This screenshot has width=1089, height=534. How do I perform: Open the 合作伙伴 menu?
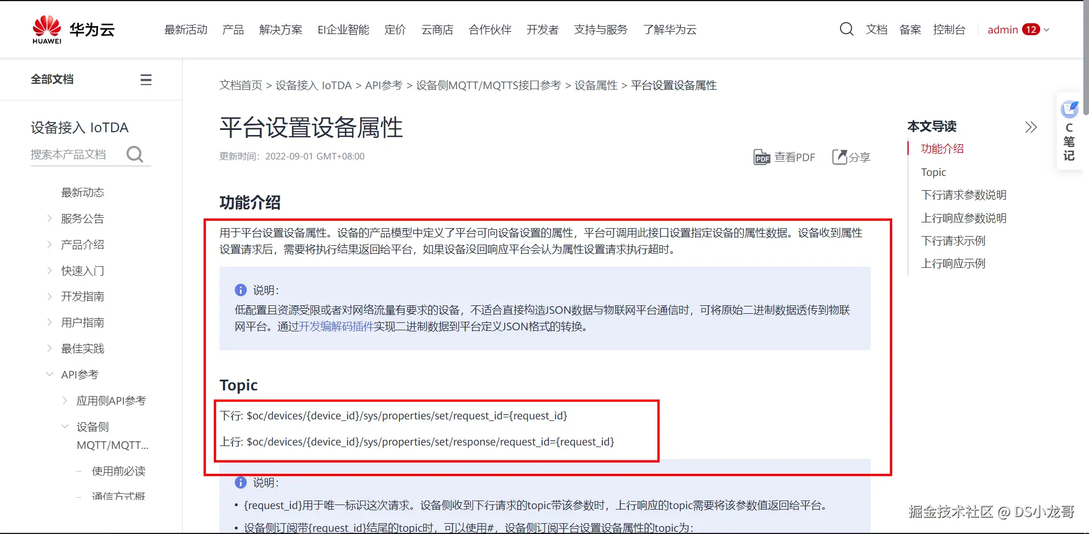point(490,30)
